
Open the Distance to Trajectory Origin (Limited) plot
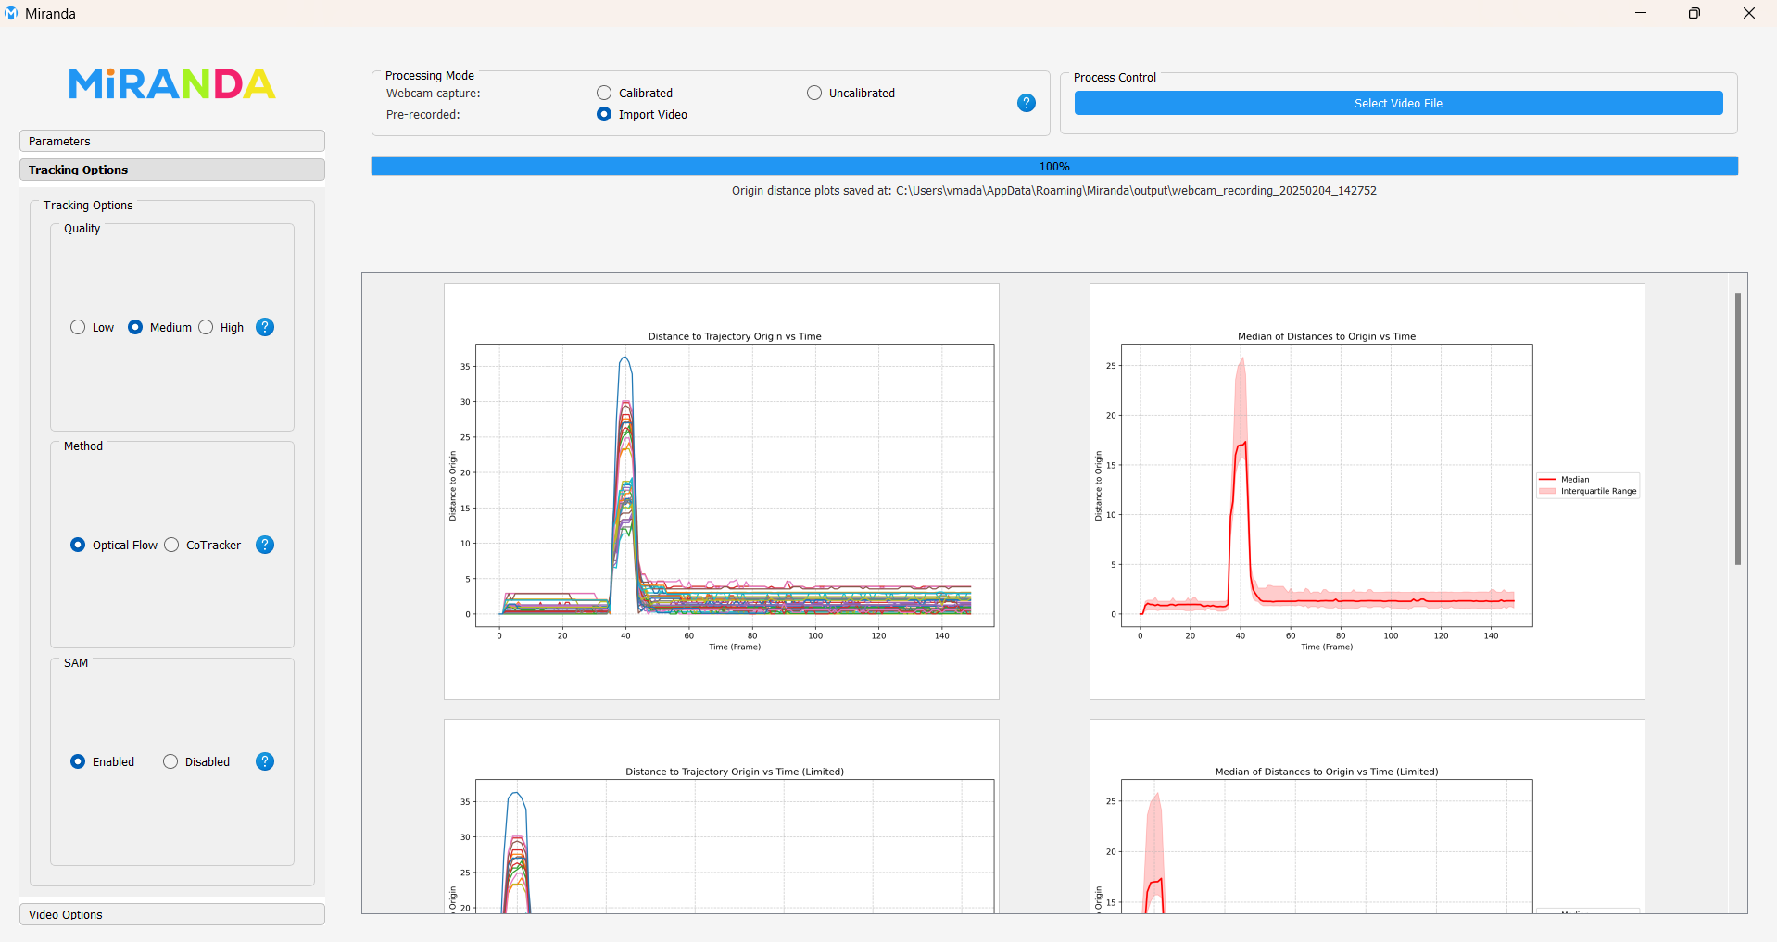[722, 817]
